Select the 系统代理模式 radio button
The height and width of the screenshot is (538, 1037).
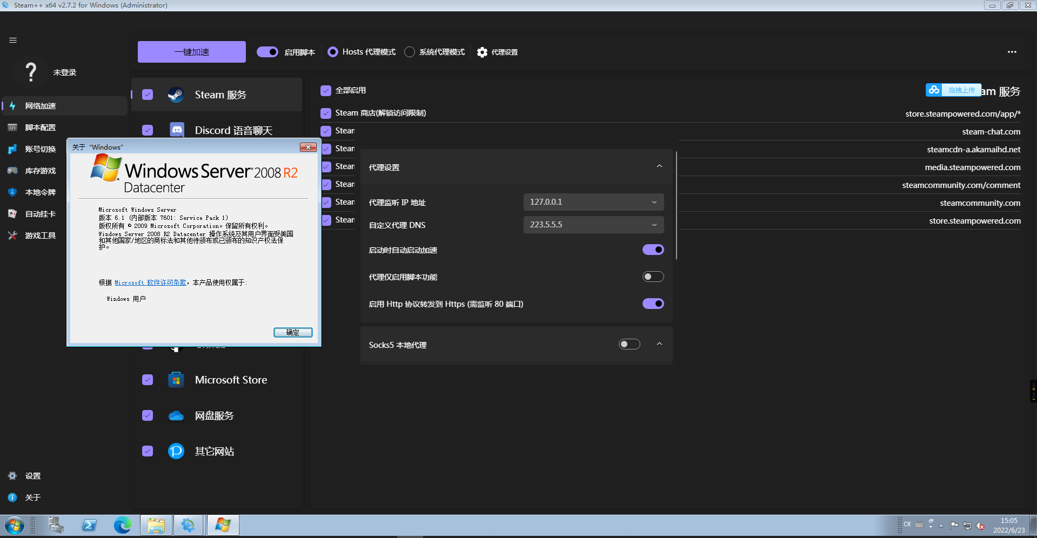pyautogui.click(x=409, y=52)
